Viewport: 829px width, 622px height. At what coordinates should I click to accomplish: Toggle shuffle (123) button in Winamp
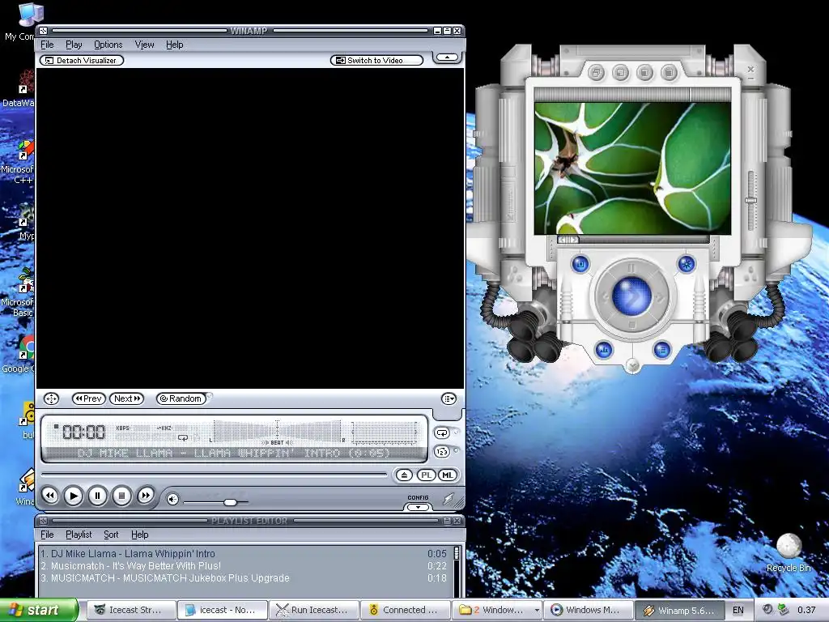click(x=442, y=452)
